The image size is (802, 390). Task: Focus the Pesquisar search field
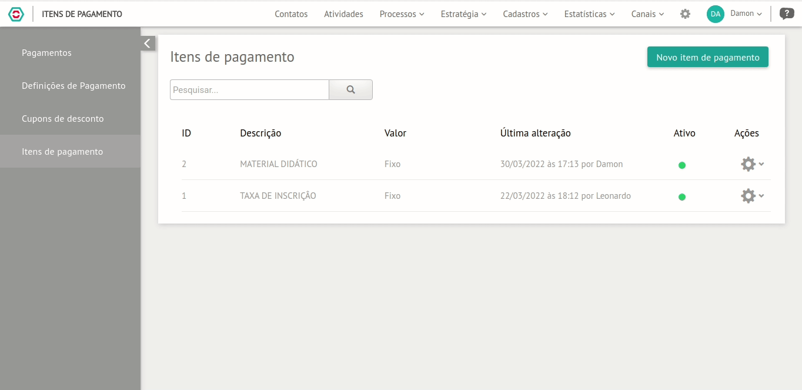pos(249,90)
